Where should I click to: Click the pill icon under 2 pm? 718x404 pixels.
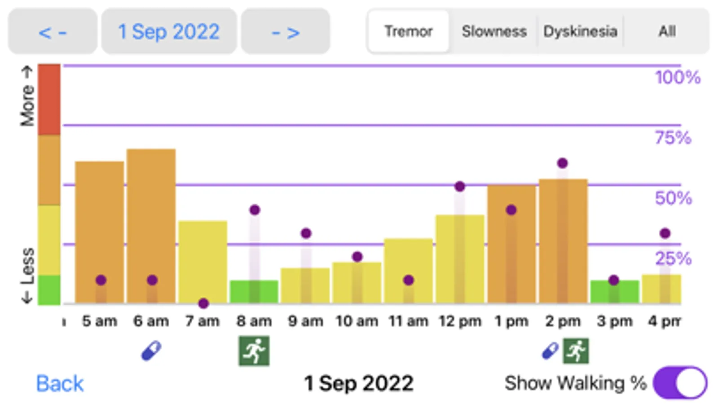(x=550, y=351)
